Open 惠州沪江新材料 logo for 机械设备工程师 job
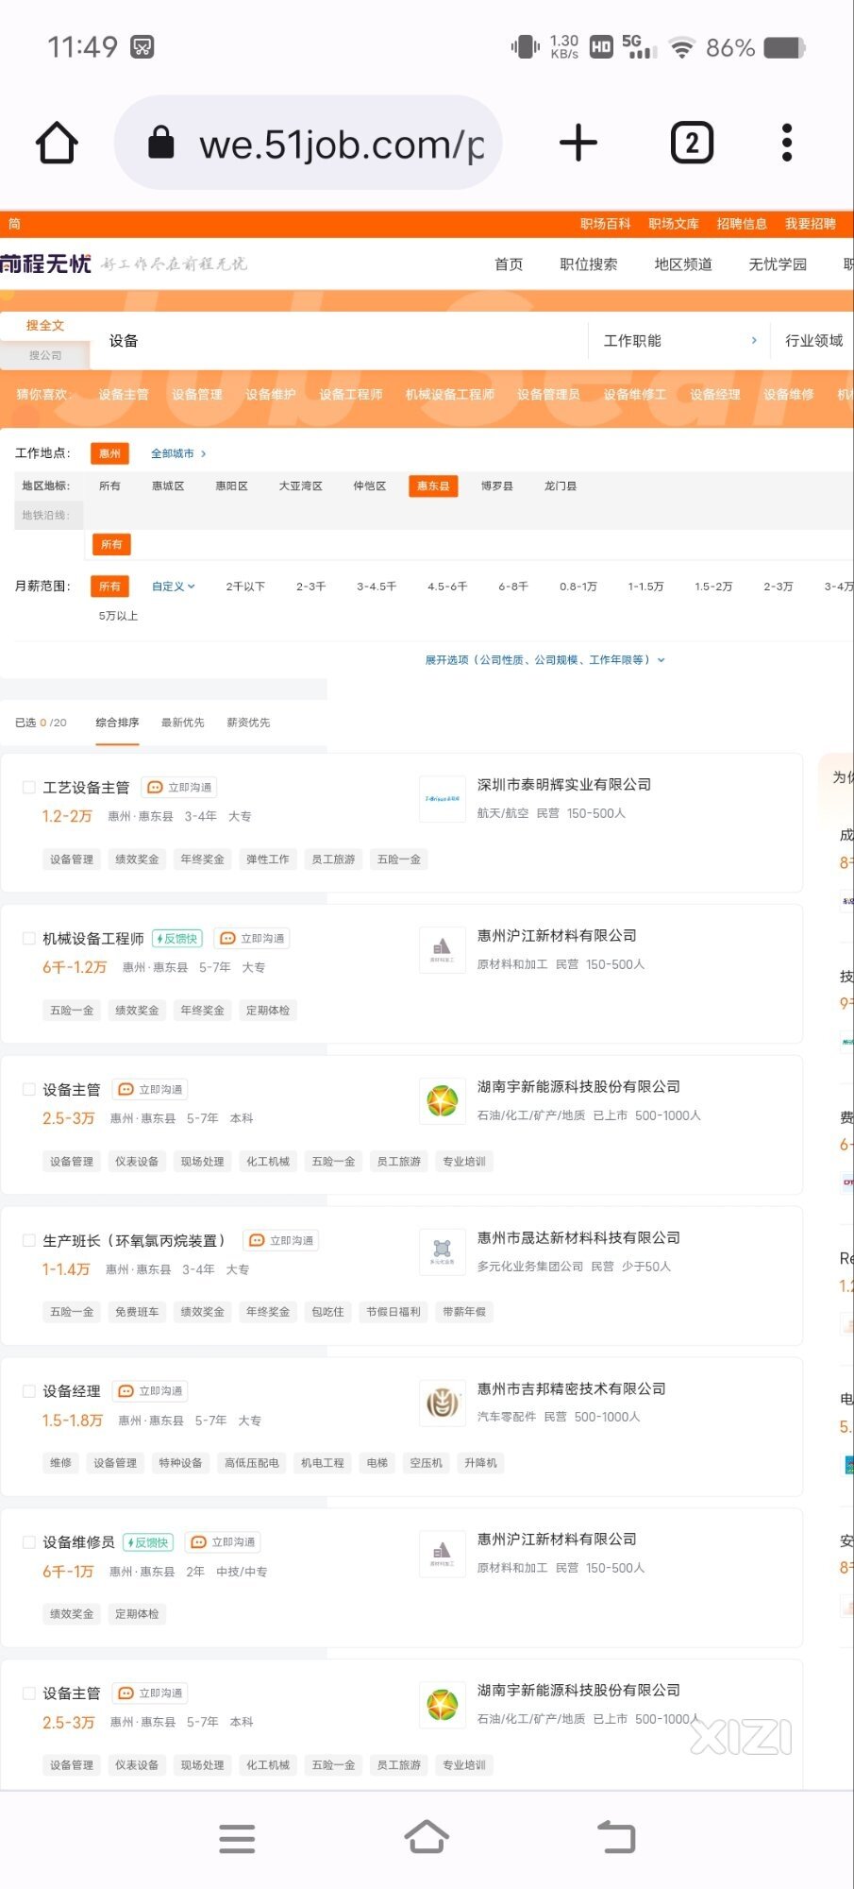This screenshot has width=854, height=1889. click(443, 950)
